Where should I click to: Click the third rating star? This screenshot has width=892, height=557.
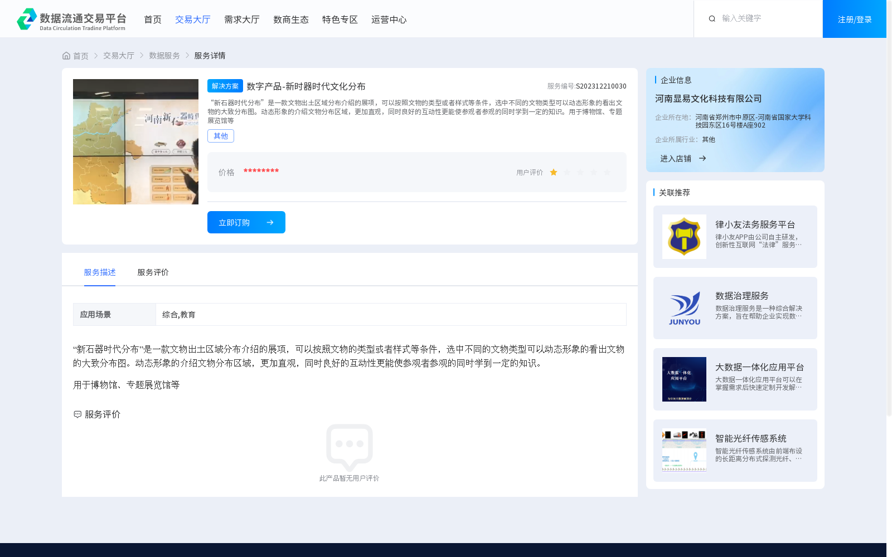tap(580, 173)
